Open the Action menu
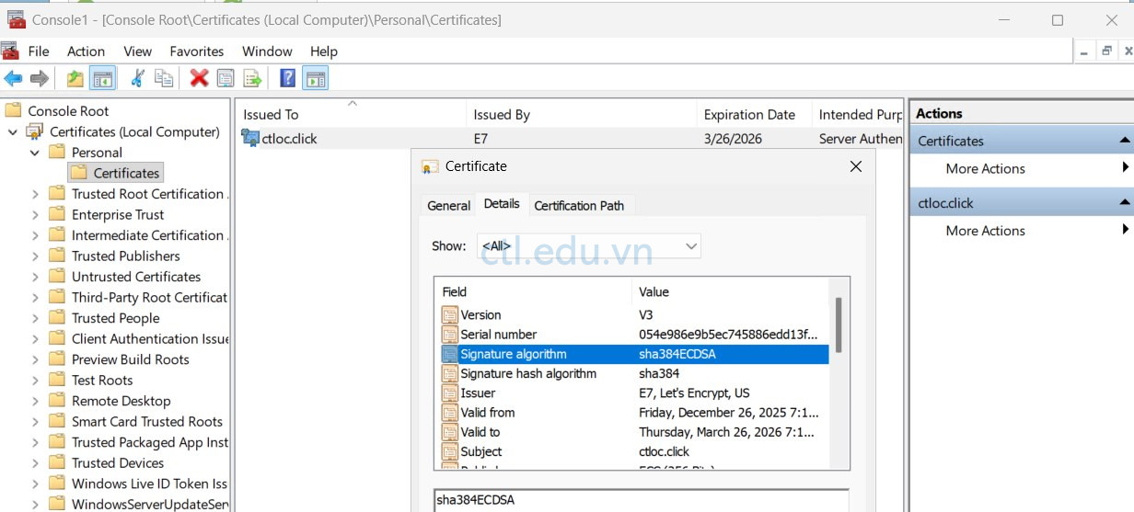Screen dimensions: 1134x512 [x=86, y=51]
